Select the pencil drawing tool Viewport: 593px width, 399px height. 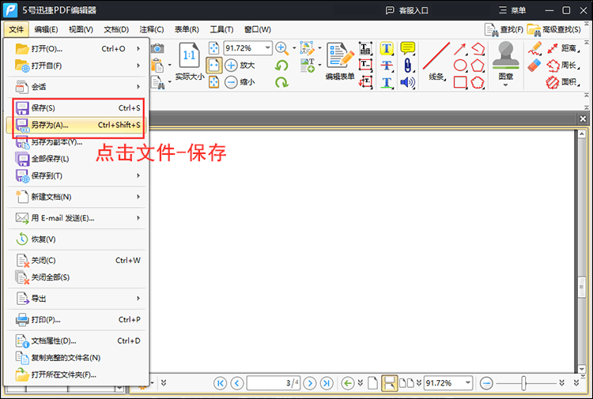[x=534, y=48]
